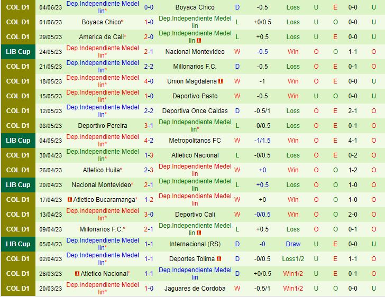
Task: Click Draw result in Internacional (RS) row
Action: 293,244
